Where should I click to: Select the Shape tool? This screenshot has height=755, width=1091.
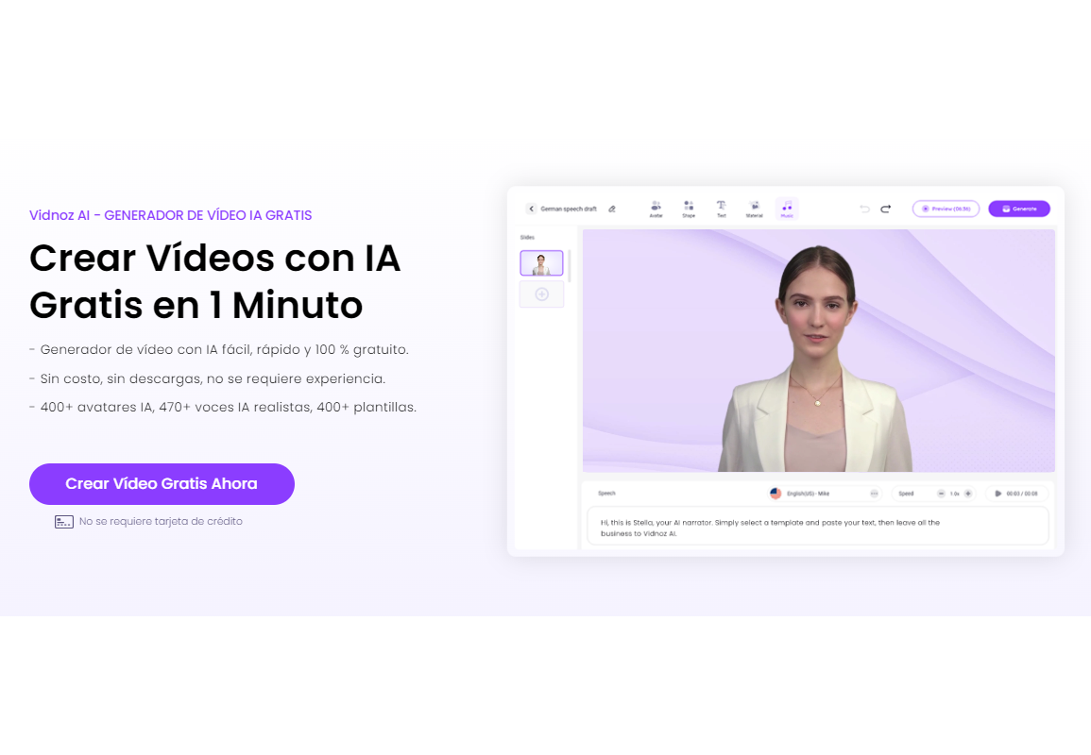[689, 209]
